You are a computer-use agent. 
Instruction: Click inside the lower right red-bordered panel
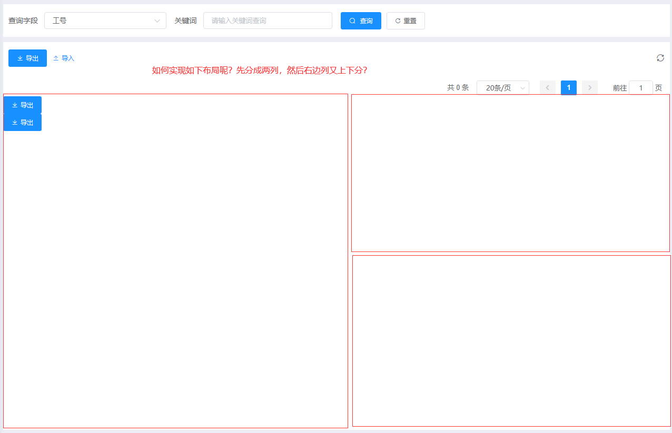(511, 341)
